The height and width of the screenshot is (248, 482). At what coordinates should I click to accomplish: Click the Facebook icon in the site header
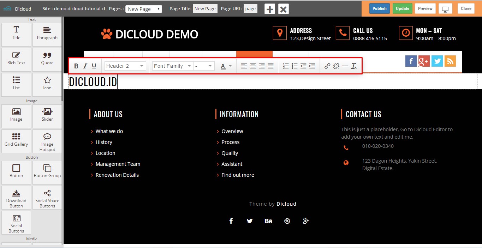pos(411,61)
